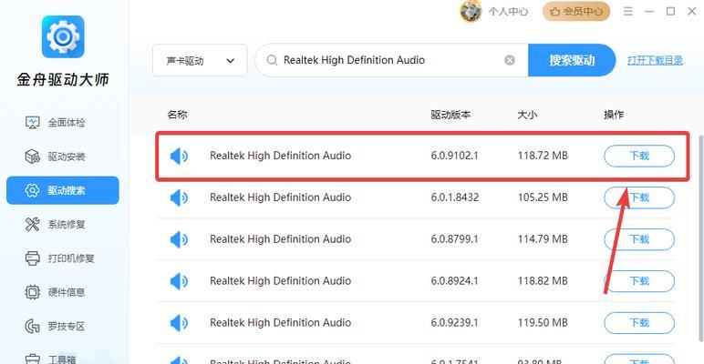Click the 驱动搜索 gear icon
The height and width of the screenshot is (364, 704).
(32, 190)
